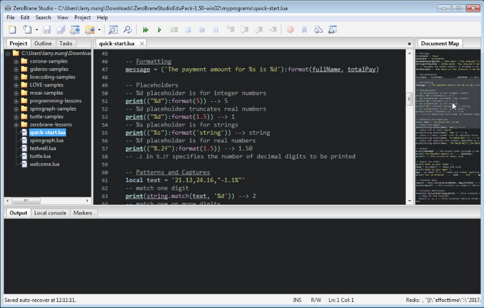The image size is (484, 308).
Task: Open the Find and Replace toolbar icon
Action: tap(127, 30)
